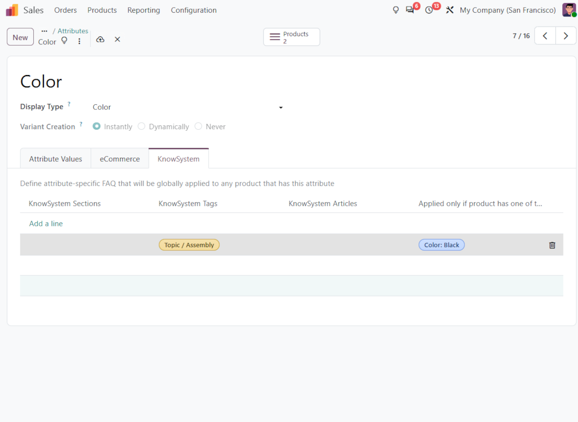Click the KnowSystem Sections column header

pyautogui.click(x=65, y=204)
